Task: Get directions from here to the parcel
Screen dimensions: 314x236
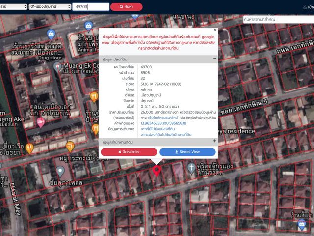Action: 157,129
